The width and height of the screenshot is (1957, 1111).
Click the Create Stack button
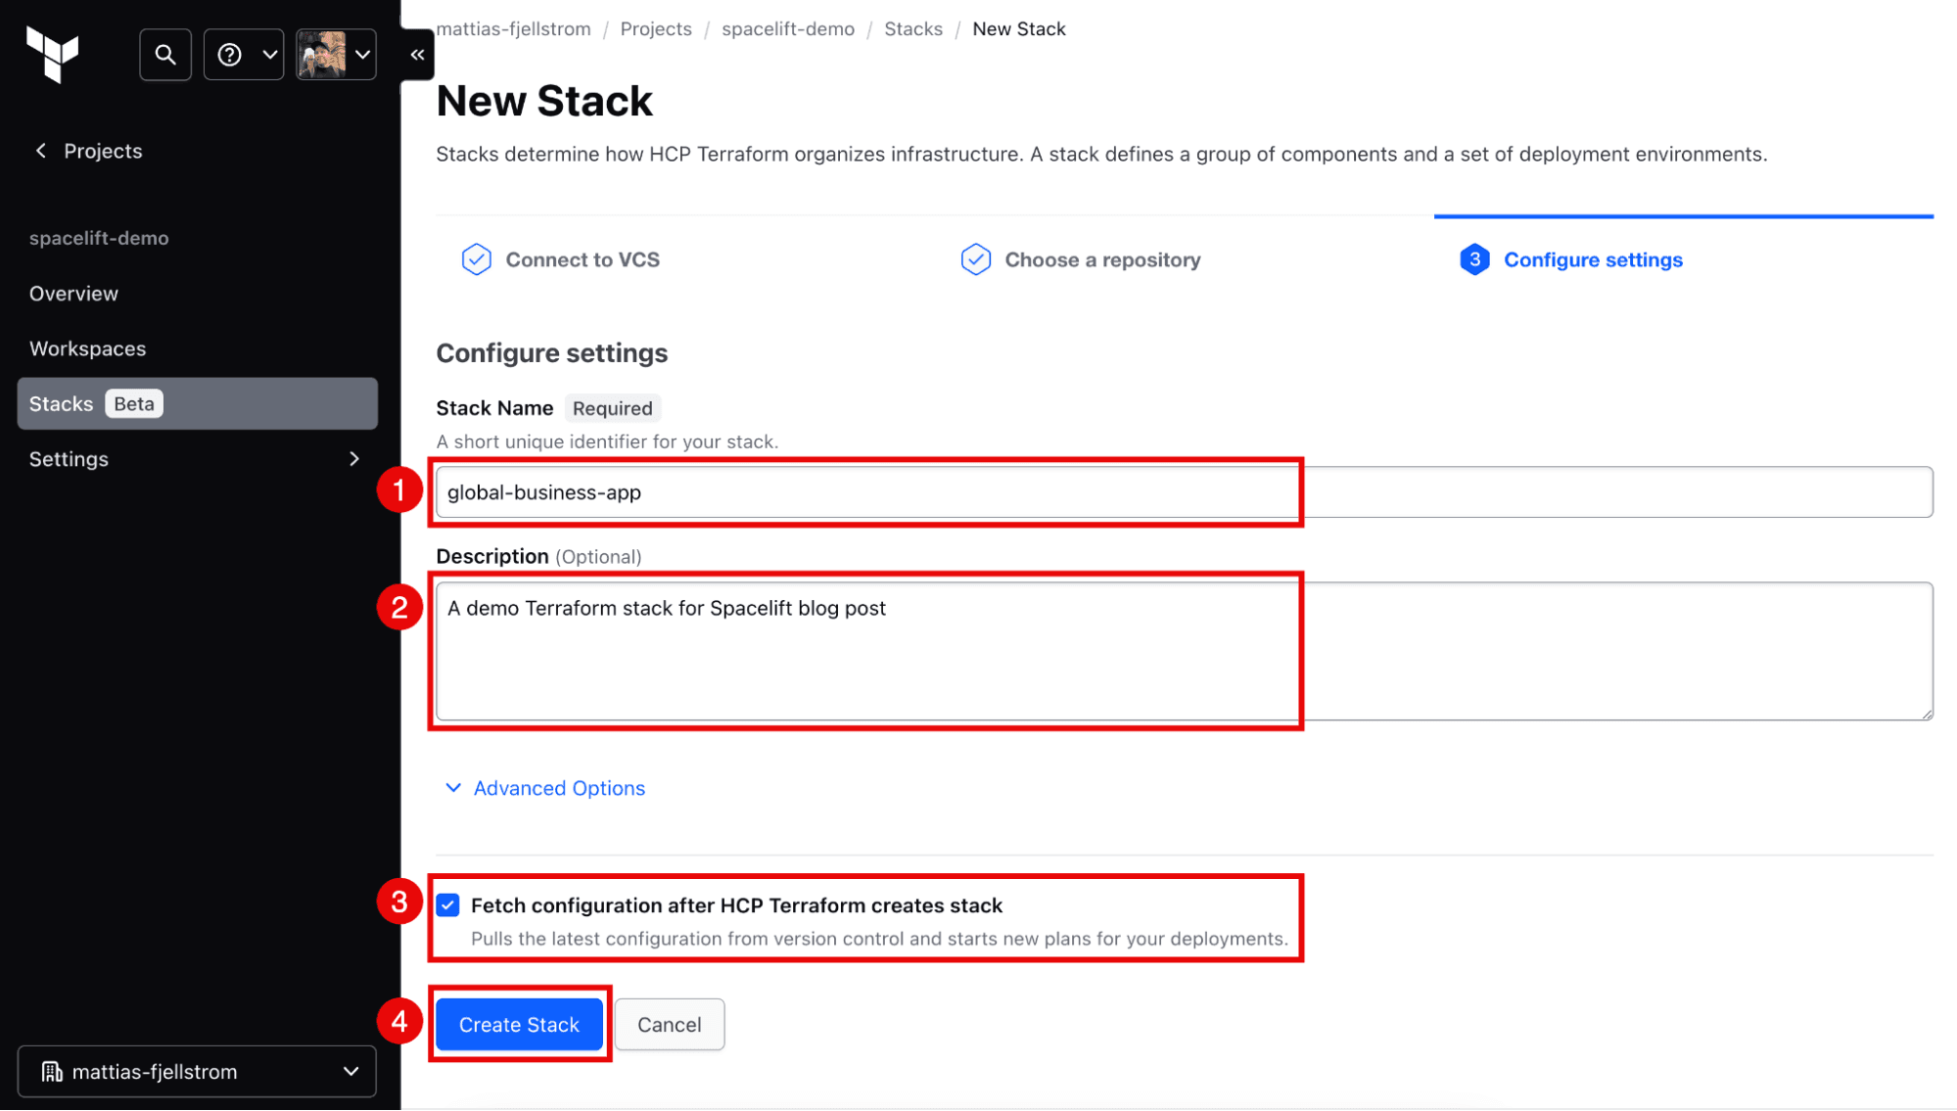click(x=519, y=1024)
